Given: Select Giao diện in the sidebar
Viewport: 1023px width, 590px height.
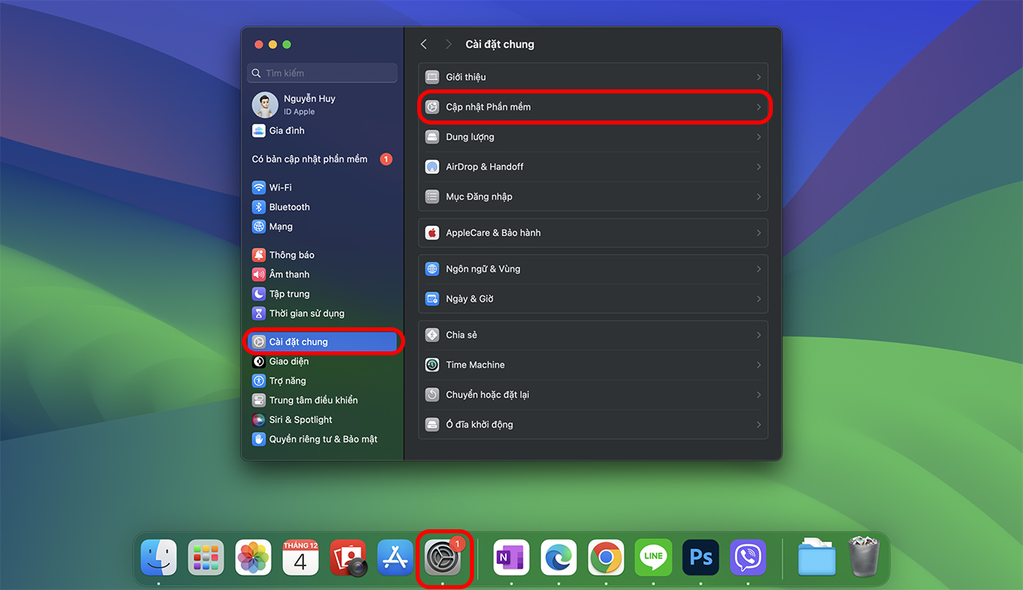Looking at the screenshot, I should [x=289, y=362].
